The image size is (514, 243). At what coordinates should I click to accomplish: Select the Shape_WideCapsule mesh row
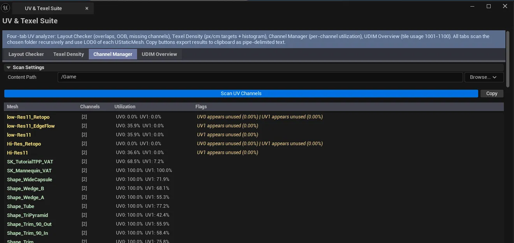pos(254,179)
